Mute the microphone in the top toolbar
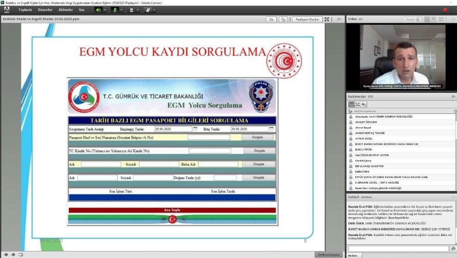 (115, 9)
